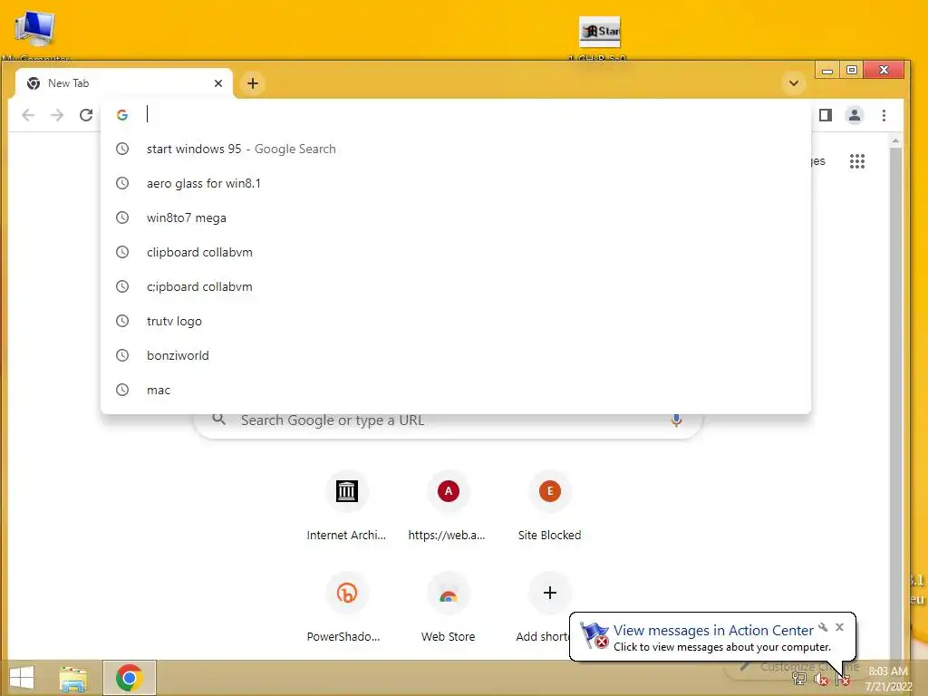Open the Web Store shortcut
The height and width of the screenshot is (696, 928).
(448, 608)
